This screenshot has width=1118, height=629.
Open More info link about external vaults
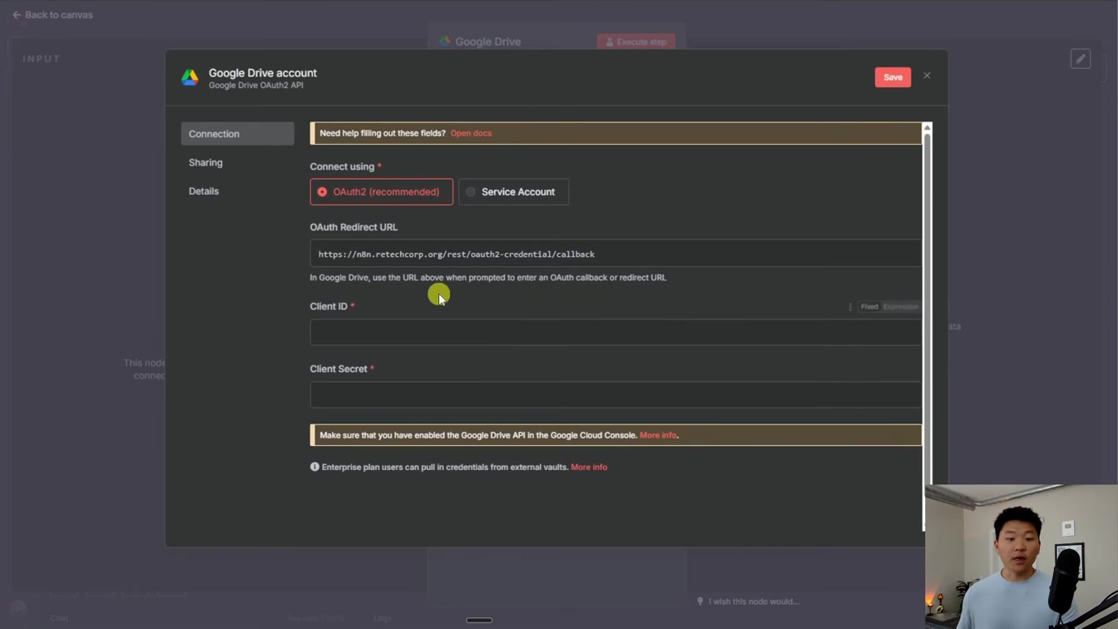click(x=589, y=468)
